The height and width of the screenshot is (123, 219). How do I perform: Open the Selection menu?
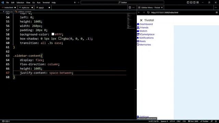[20, 2]
